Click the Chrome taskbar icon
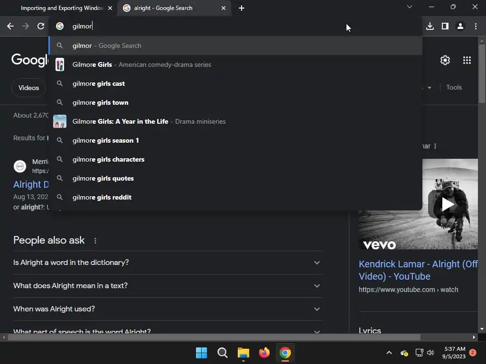 285,353
